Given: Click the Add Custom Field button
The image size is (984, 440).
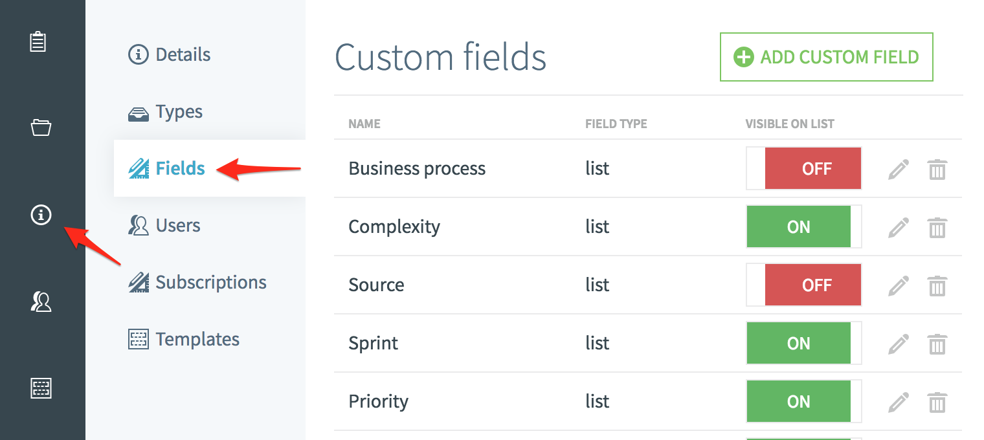Looking at the screenshot, I should (x=827, y=57).
